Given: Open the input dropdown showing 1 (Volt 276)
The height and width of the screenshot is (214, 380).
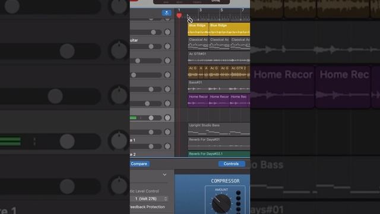Looking at the screenshot, I should coord(150,199).
